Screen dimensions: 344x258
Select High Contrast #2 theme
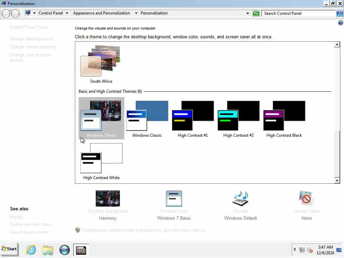coord(238,118)
